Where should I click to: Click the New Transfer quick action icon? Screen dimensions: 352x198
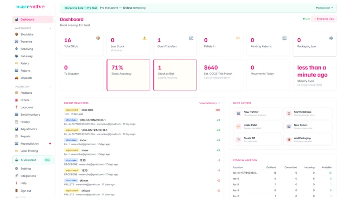coord(238,114)
